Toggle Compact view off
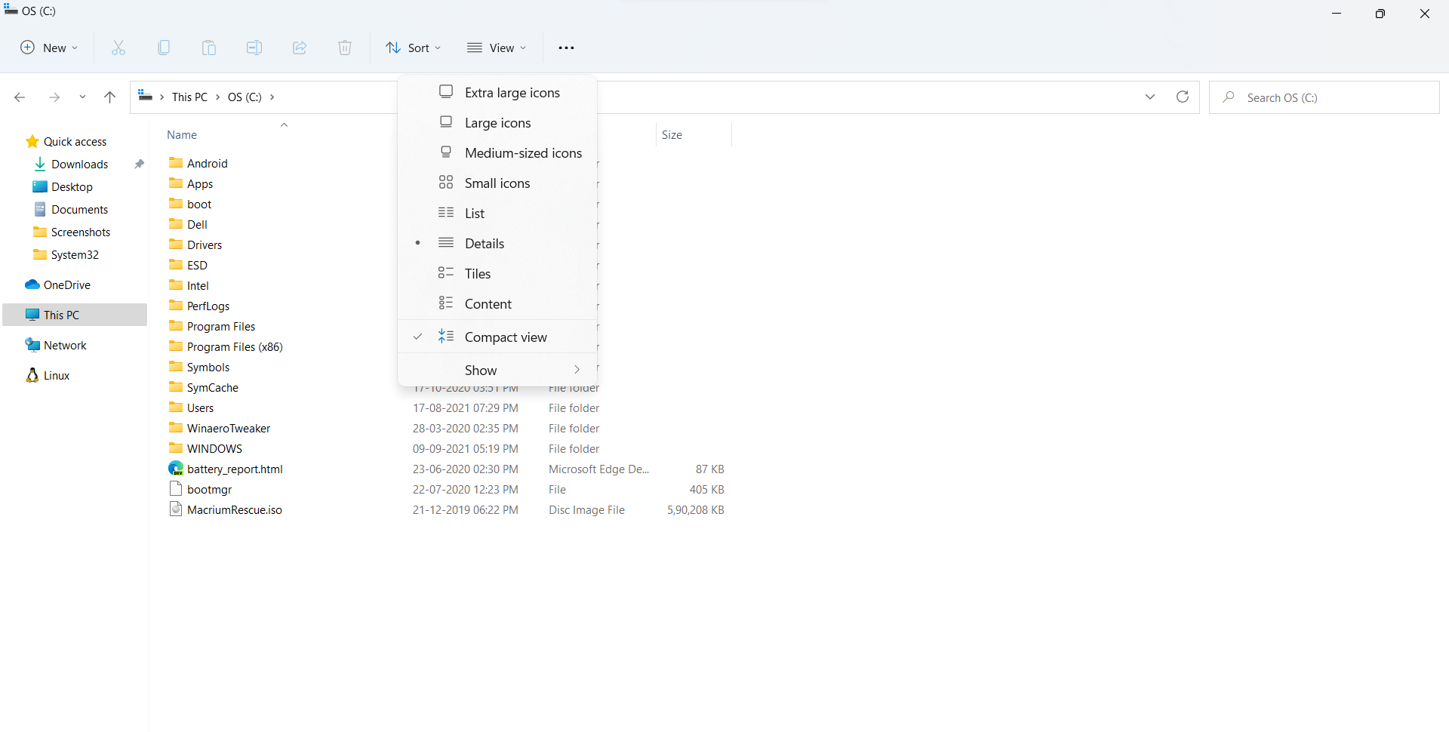The height and width of the screenshot is (732, 1449). point(498,337)
